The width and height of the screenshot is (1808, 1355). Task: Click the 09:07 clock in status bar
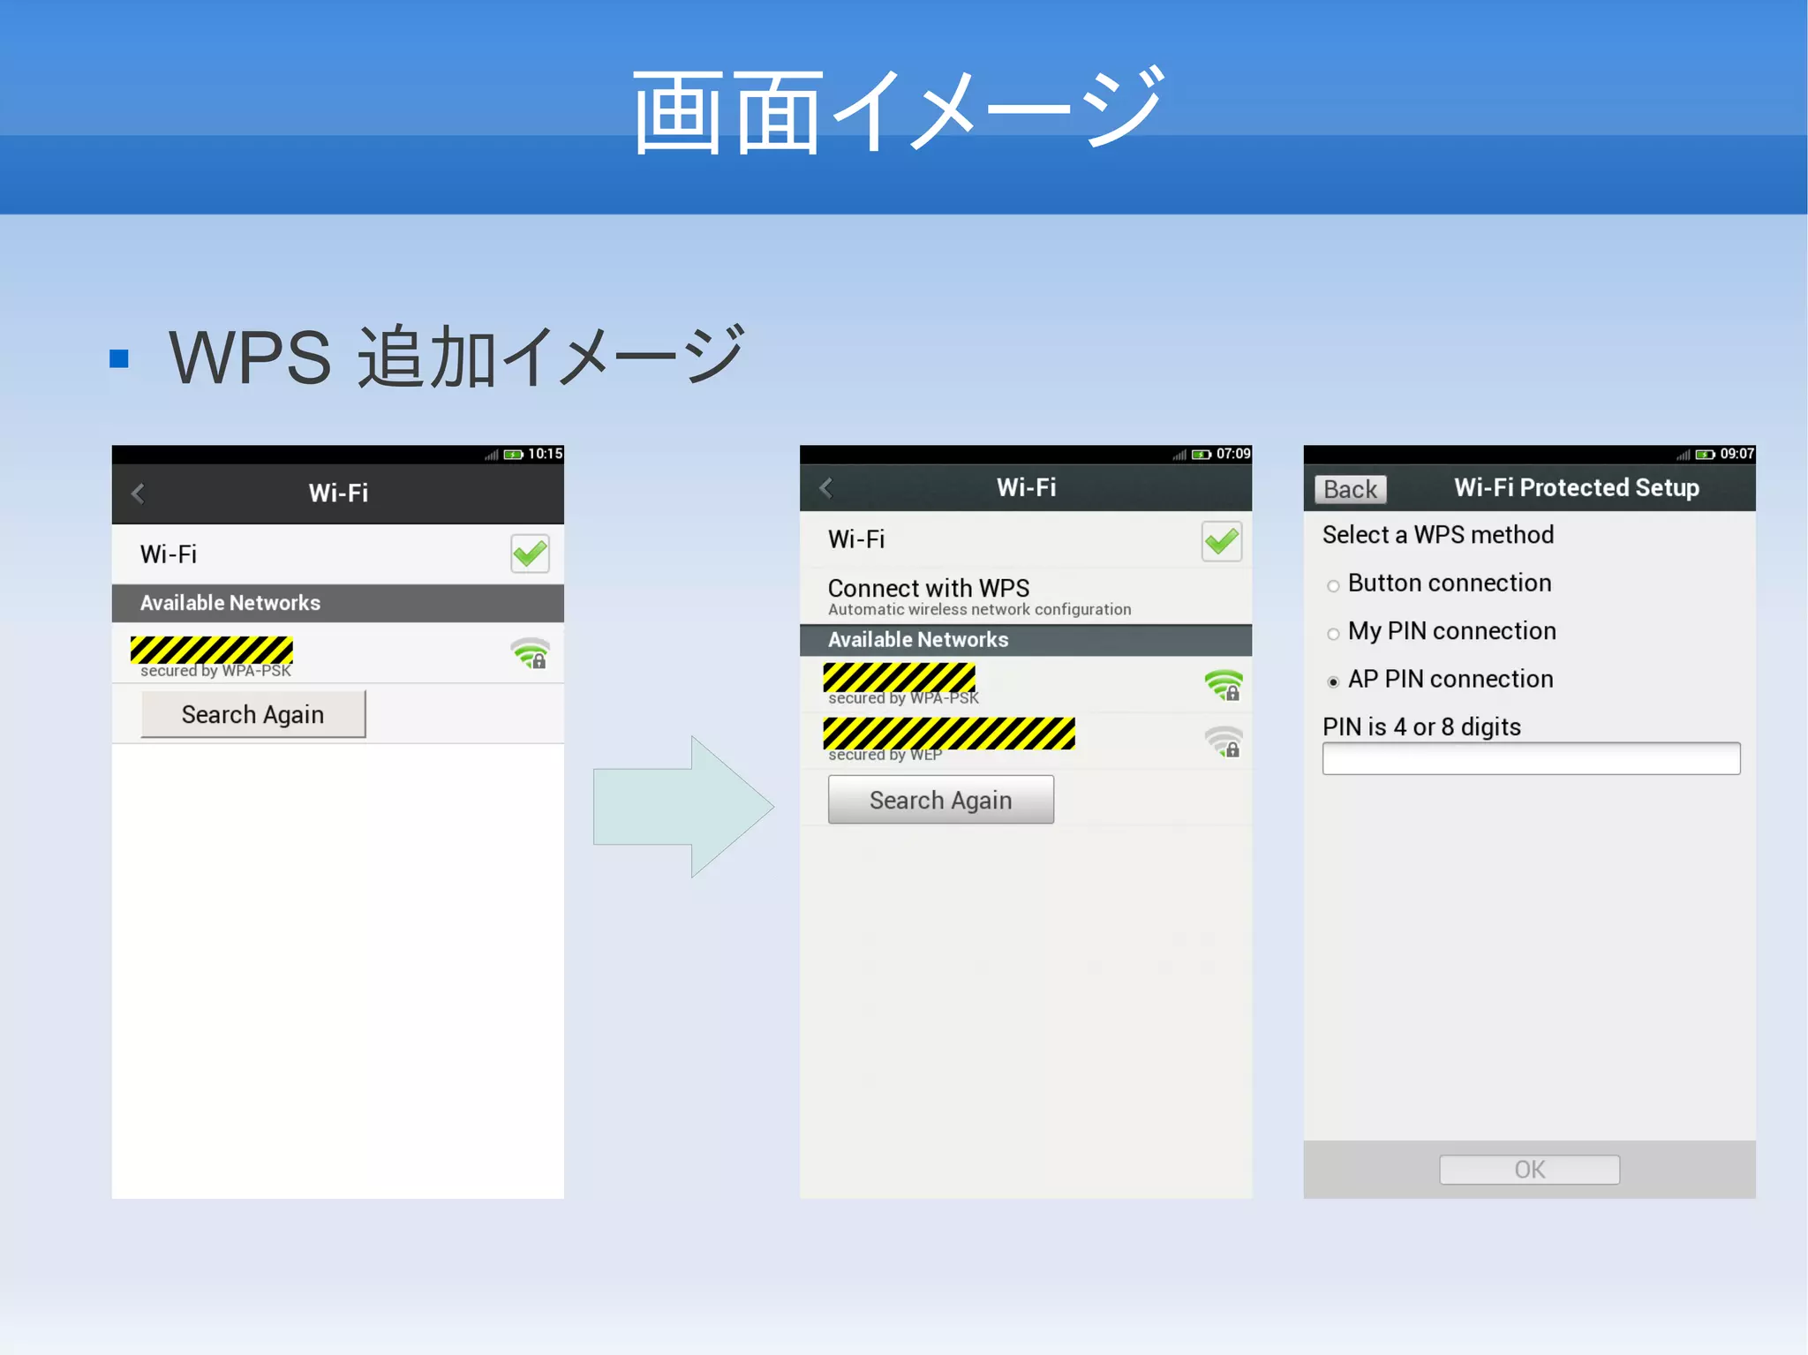click(x=1736, y=454)
